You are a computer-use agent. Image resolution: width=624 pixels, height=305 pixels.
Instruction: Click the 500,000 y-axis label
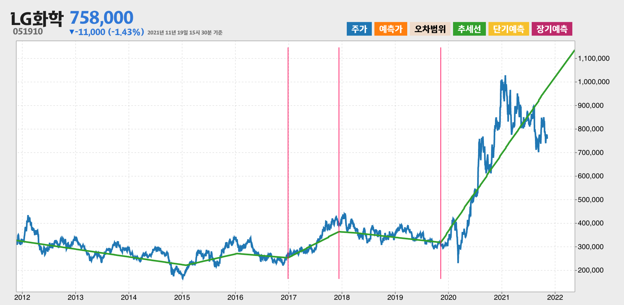tap(591, 200)
